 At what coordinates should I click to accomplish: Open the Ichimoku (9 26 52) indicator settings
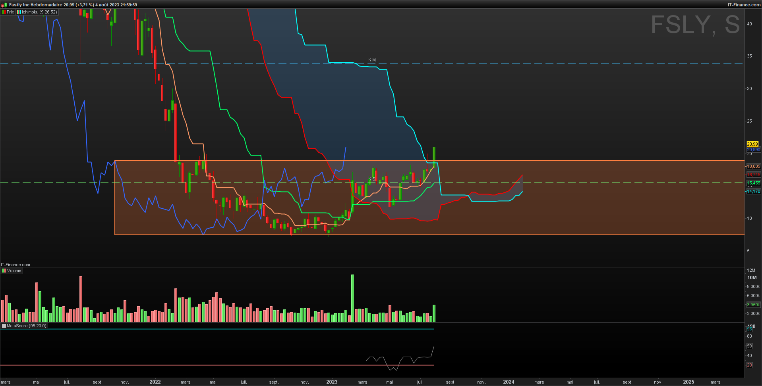pyautogui.click(x=39, y=12)
